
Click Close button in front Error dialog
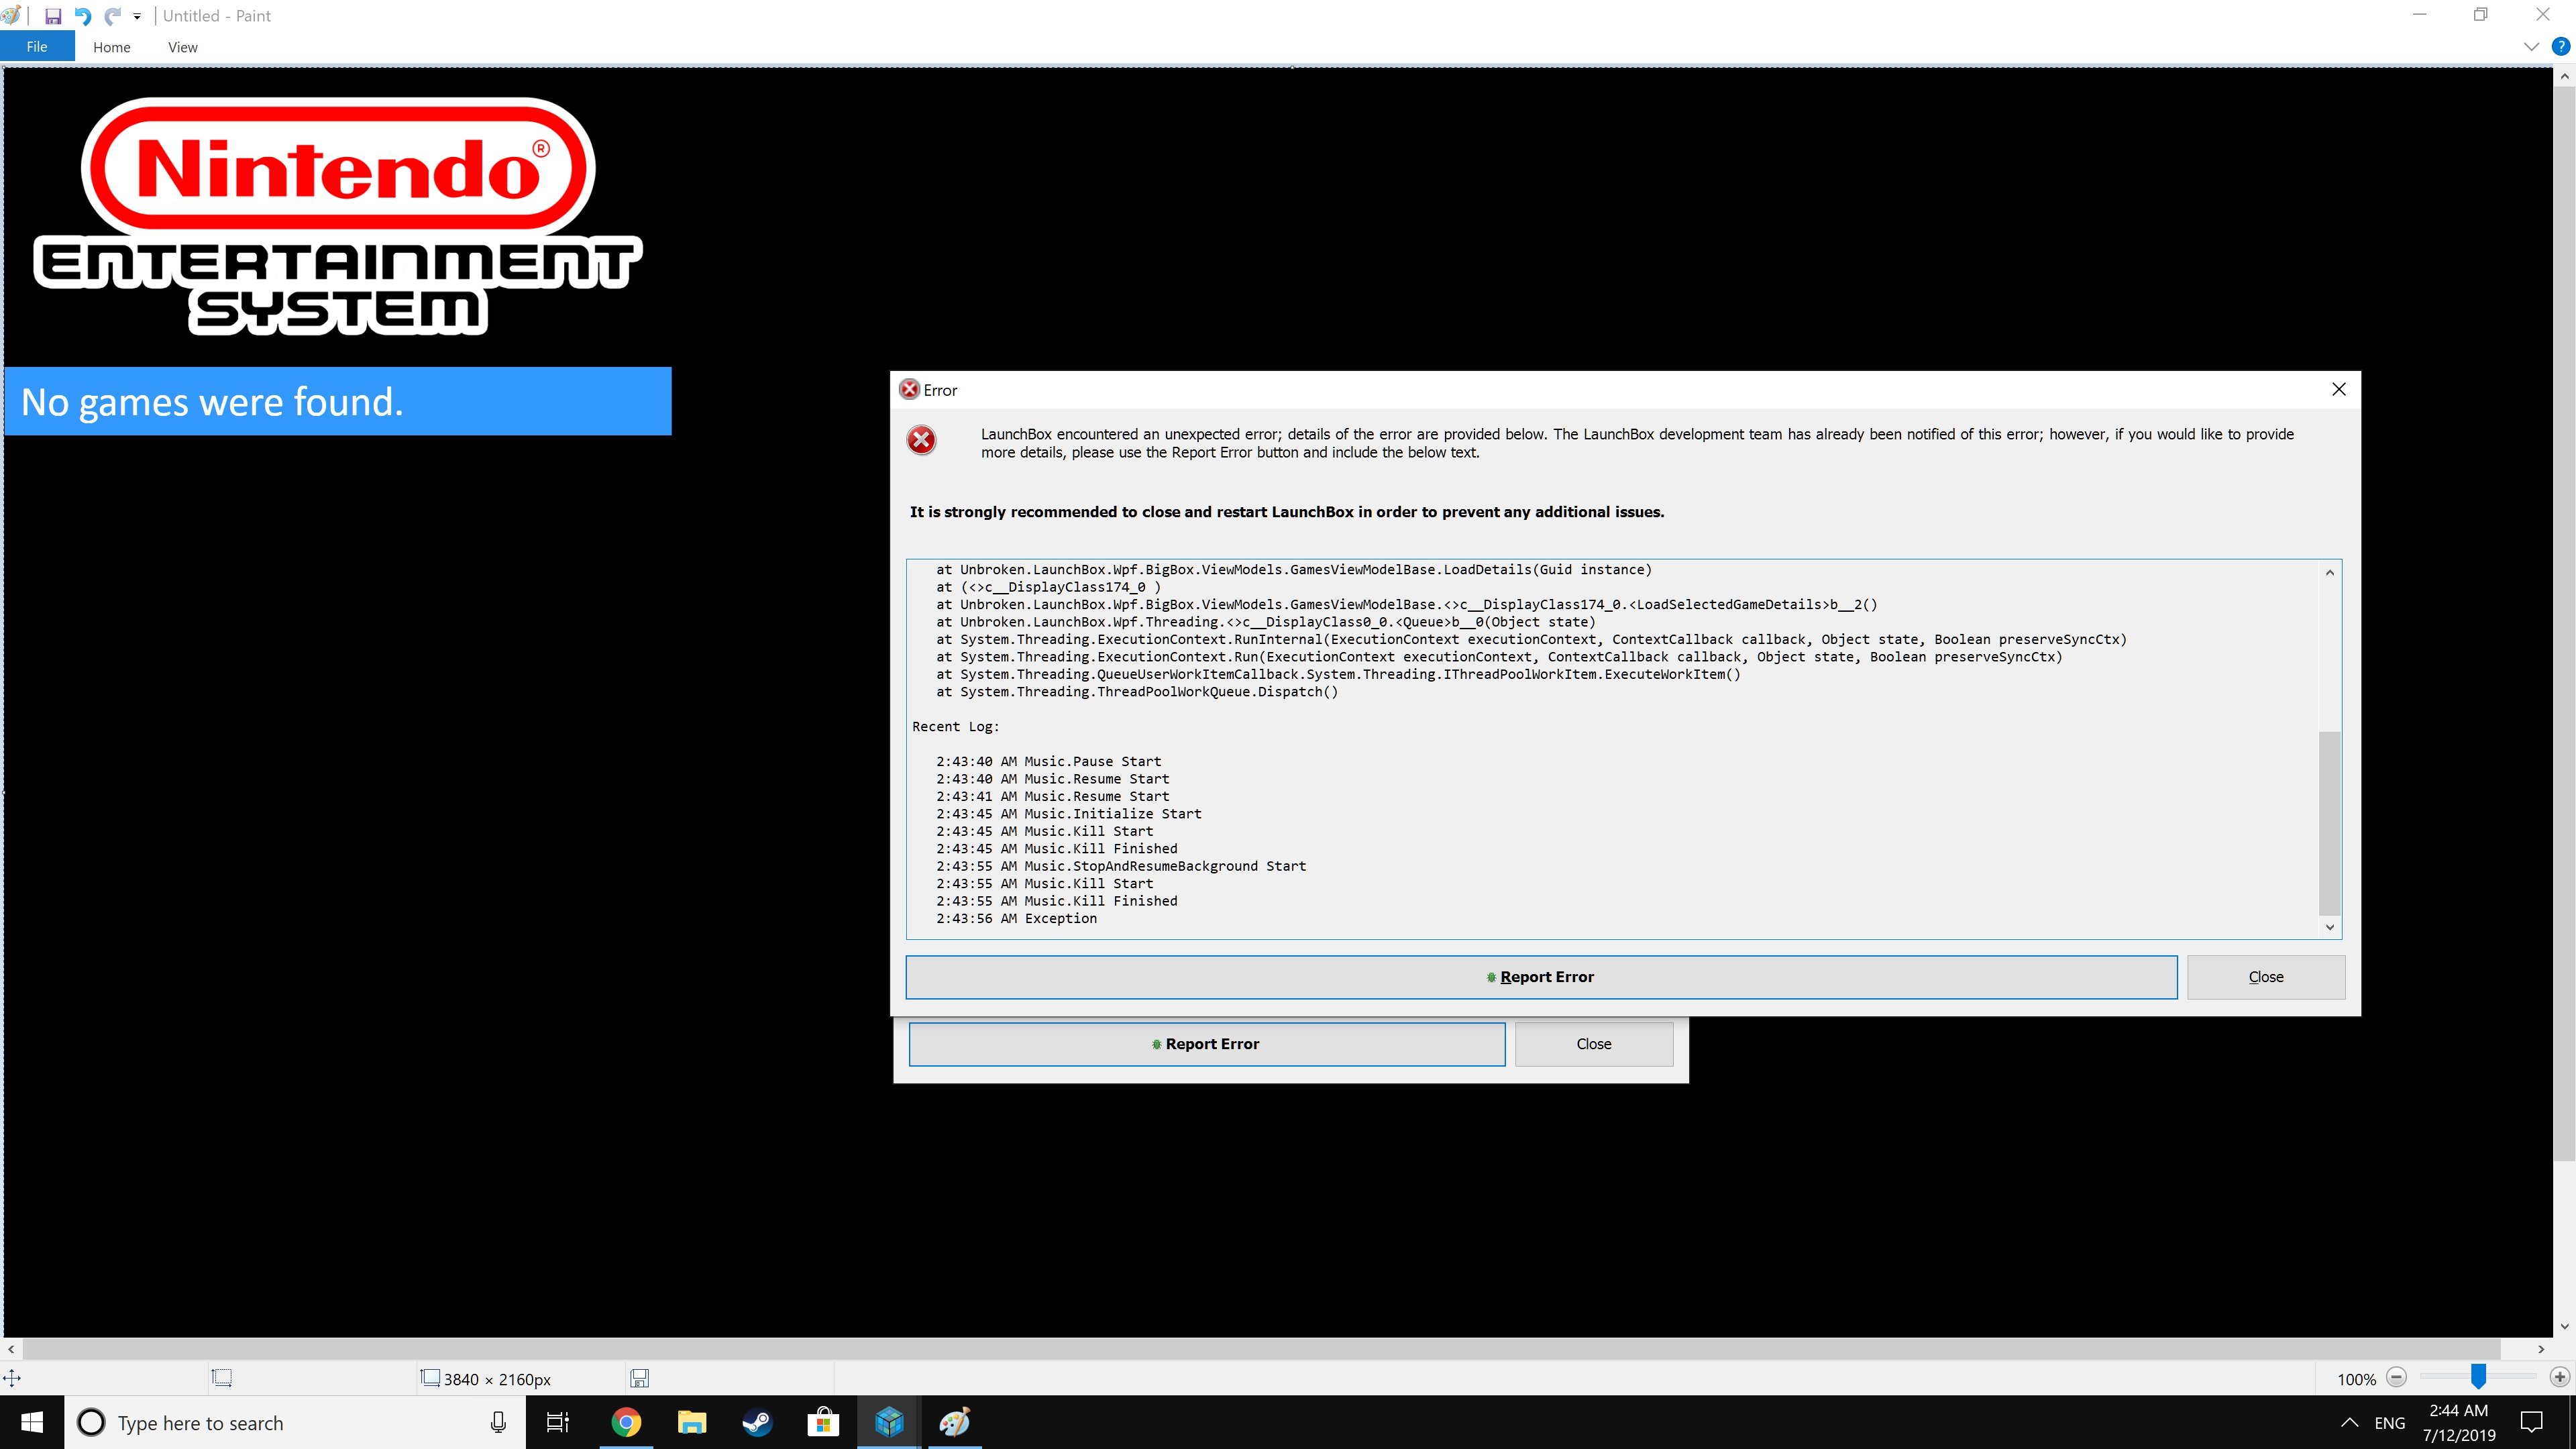pos(2266,977)
